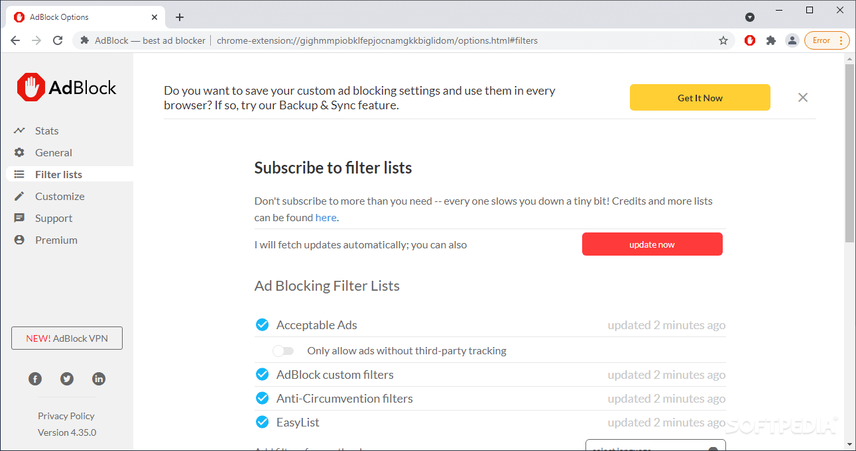Click EasyList 'updated 2 minutes ago' text

click(666, 423)
